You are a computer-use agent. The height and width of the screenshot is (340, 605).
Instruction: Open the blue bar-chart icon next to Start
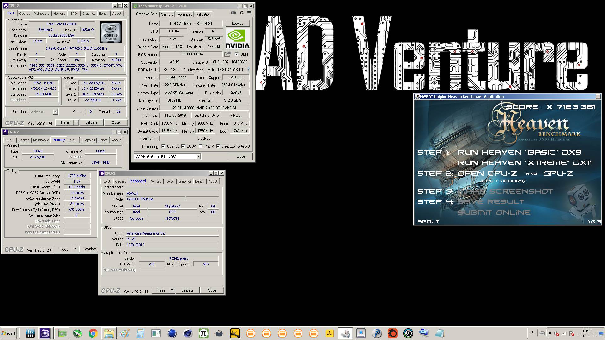click(x=30, y=333)
